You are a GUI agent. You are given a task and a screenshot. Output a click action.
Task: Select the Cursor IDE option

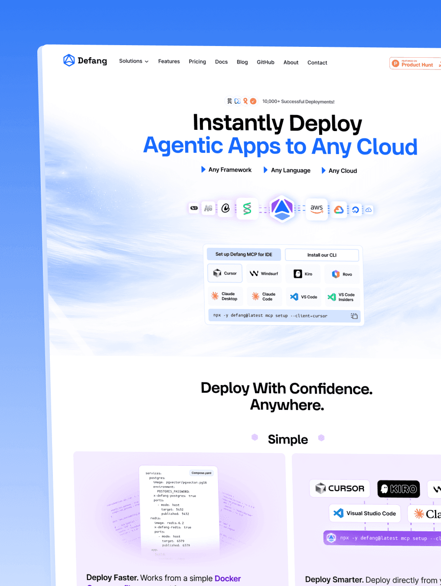click(225, 273)
